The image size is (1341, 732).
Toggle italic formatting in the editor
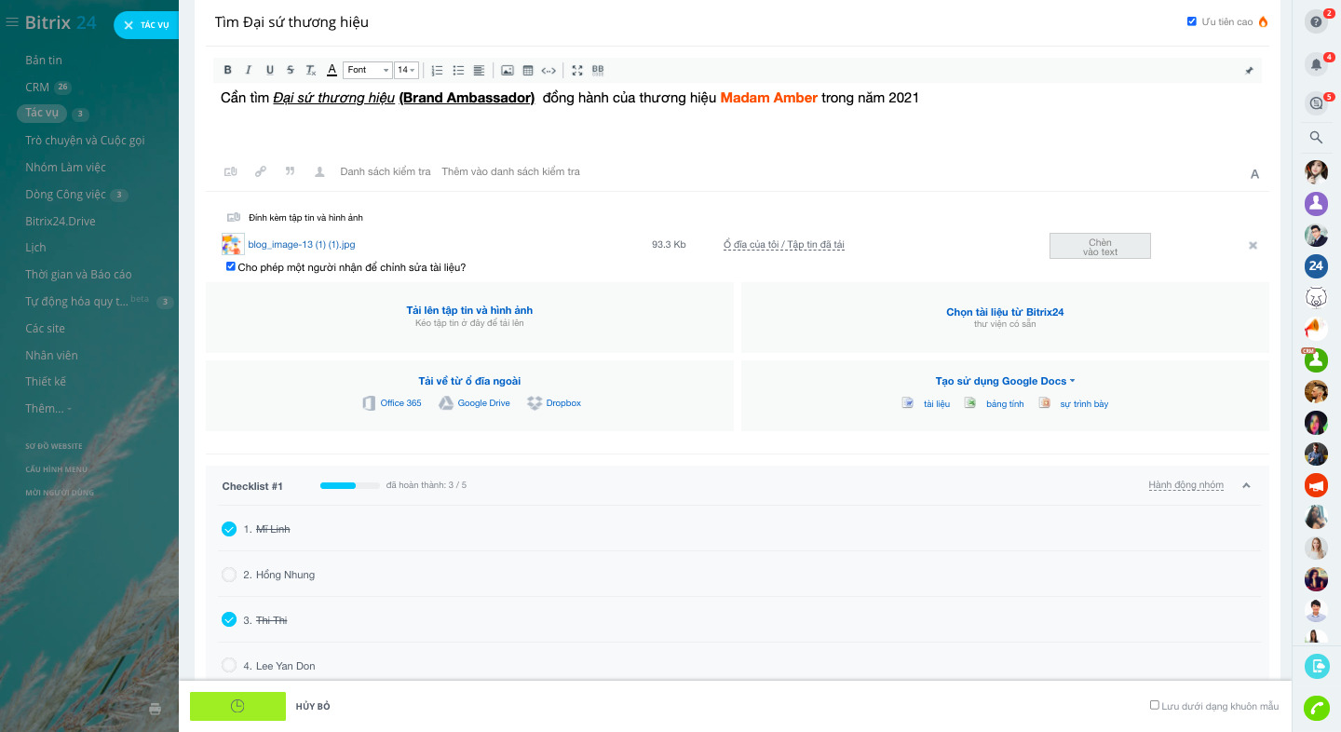[249, 70]
